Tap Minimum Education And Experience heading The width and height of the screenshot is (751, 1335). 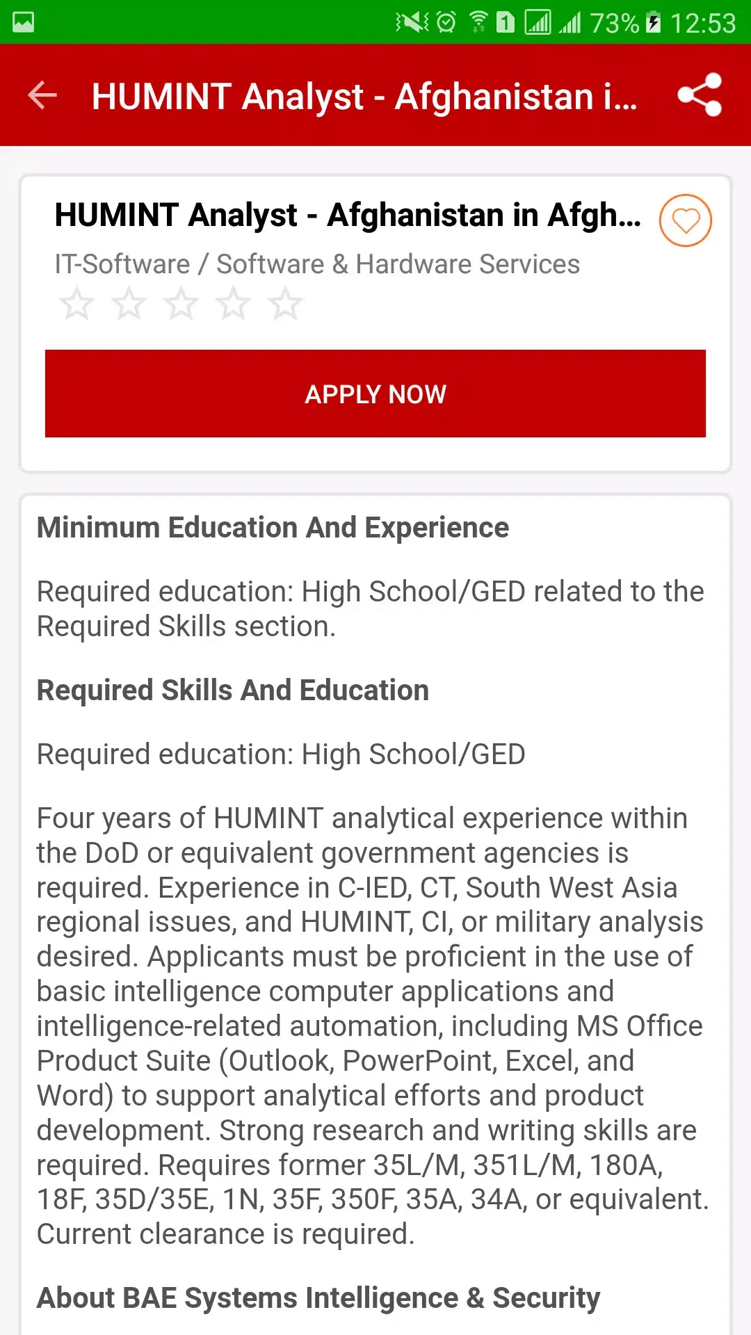[x=273, y=528]
